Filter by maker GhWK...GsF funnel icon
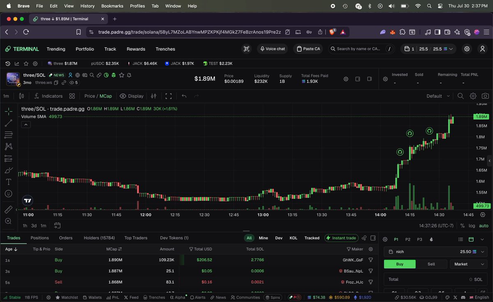This screenshot has width=493, height=302. coord(371,260)
